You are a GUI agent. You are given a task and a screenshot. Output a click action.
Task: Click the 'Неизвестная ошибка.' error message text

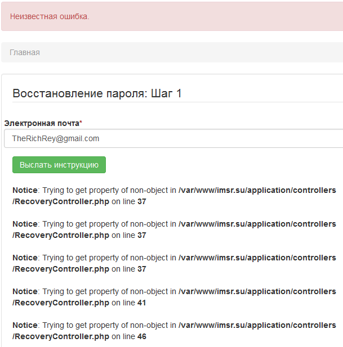pyautogui.click(x=50, y=16)
